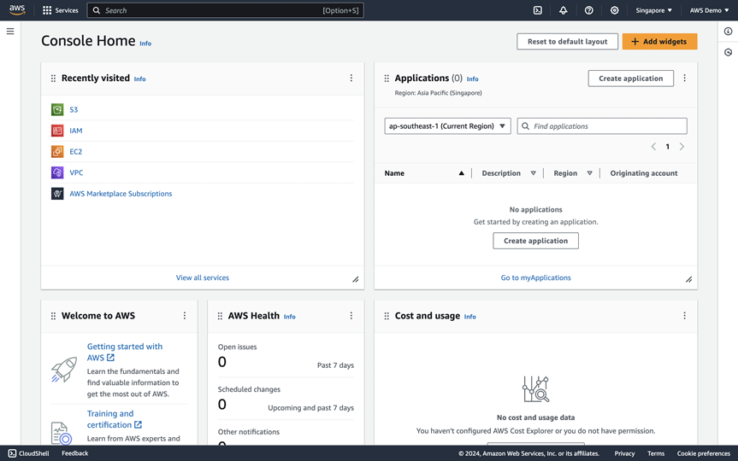The width and height of the screenshot is (738, 461).
Task: Expand the Singapore region selector
Action: (x=653, y=10)
